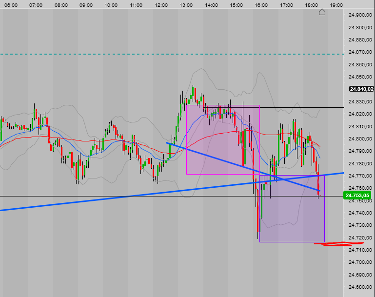Image resolution: width=375 pixels, height=297 pixels.
Task: Click the 18:00 time axis label
Action: point(312,5)
